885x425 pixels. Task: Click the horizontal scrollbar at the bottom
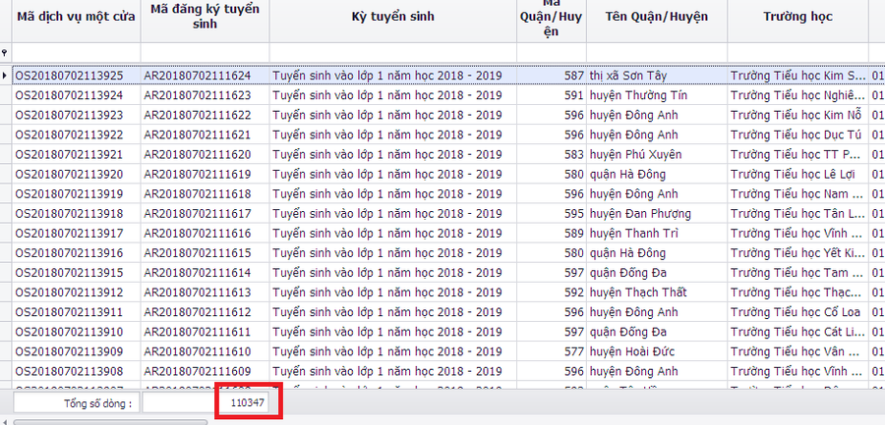[x=108, y=422]
